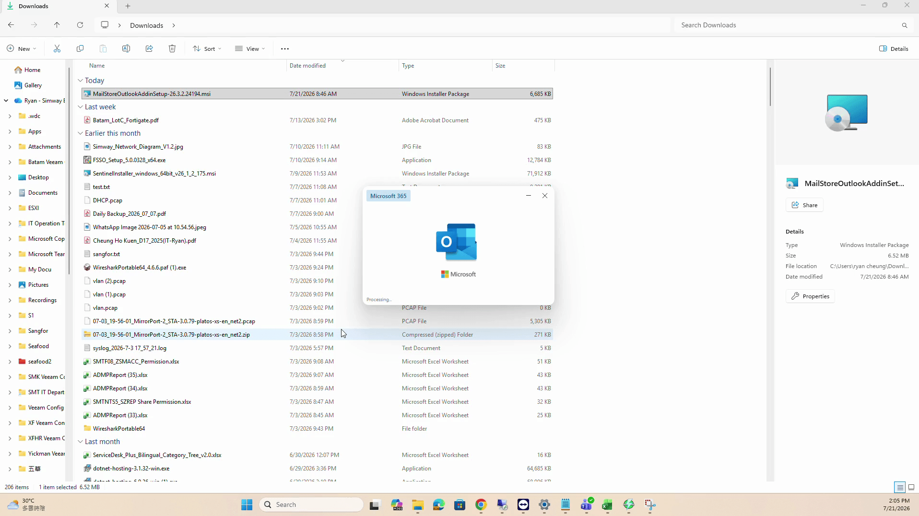Viewport: 919px width, 516px height.
Task: Open the New dropdown menu
Action: [x=22, y=48]
